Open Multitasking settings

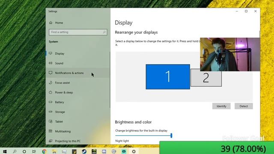click(78, 131)
